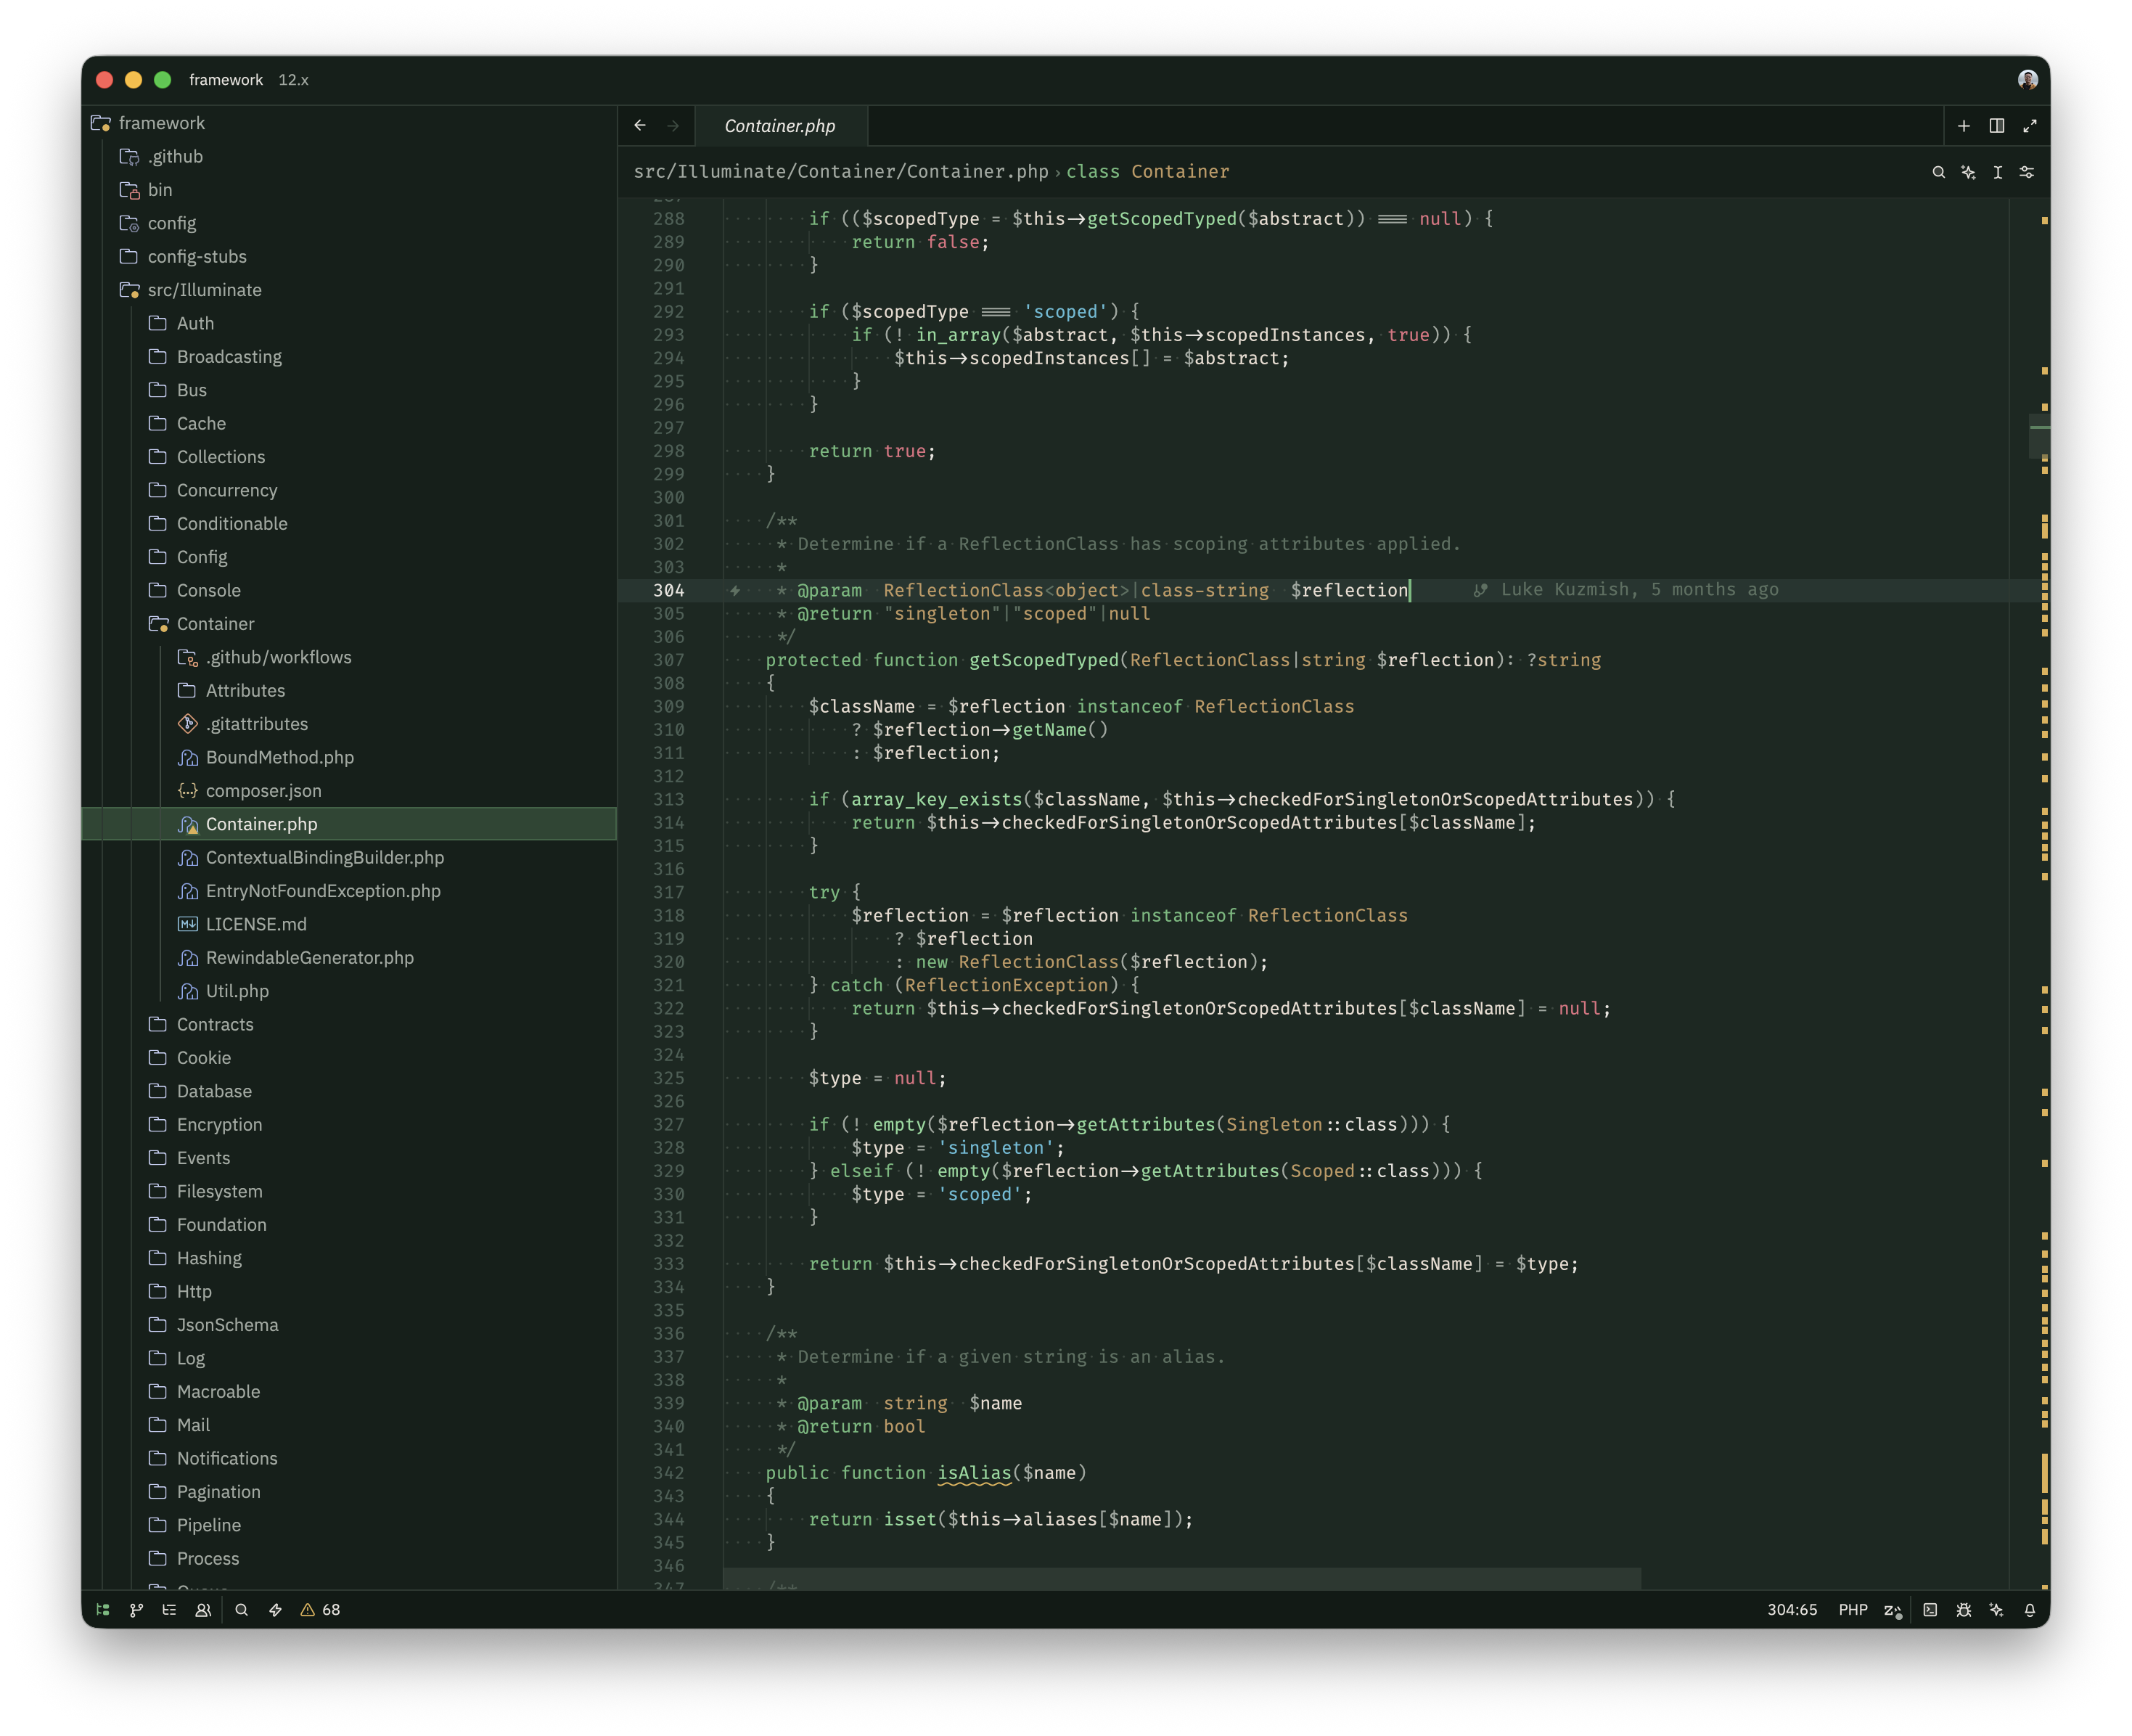
Task: Open go-to-line via 304:65 cursor position
Action: click(x=1792, y=1610)
